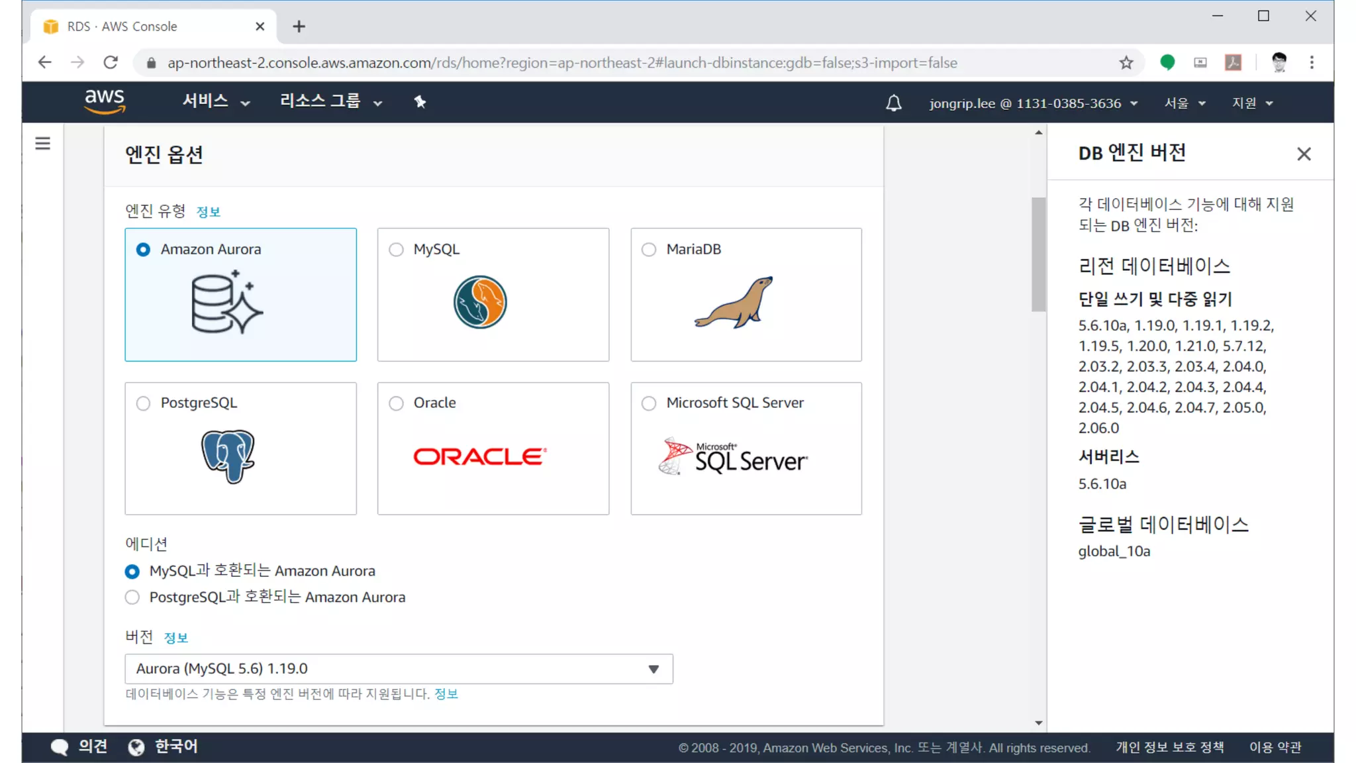
Task: Click the Oracle logo
Action: point(480,456)
